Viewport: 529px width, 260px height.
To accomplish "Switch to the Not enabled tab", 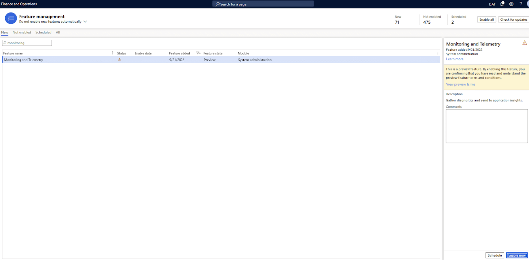I will pos(22,32).
